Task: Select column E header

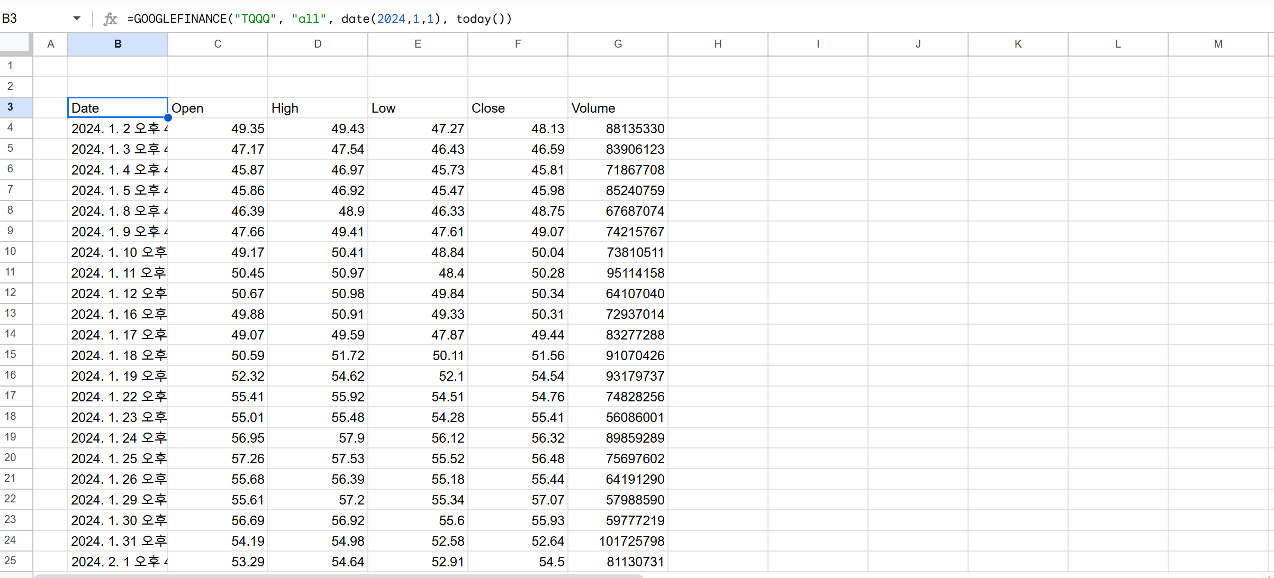Action: coord(418,44)
